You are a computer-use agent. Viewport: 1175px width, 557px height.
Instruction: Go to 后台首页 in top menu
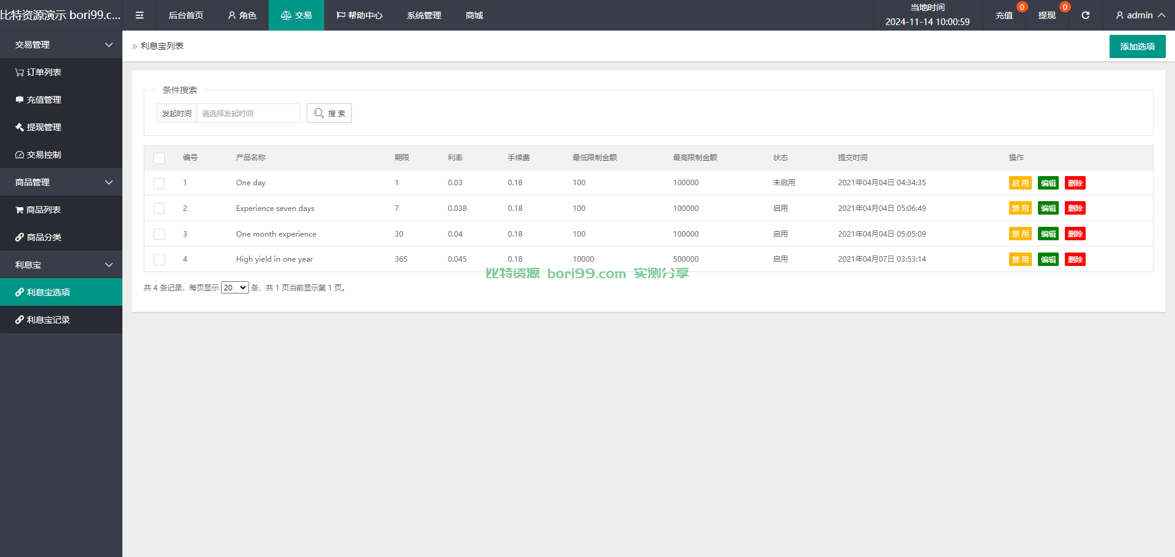(x=186, y=15)
